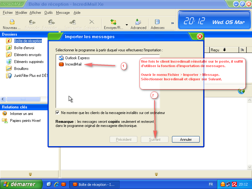Image resolution: width=252 pixels, height=189 pixels.
Task: Select the Boîte de réception folder icon
Action: (x=9, y=41)
